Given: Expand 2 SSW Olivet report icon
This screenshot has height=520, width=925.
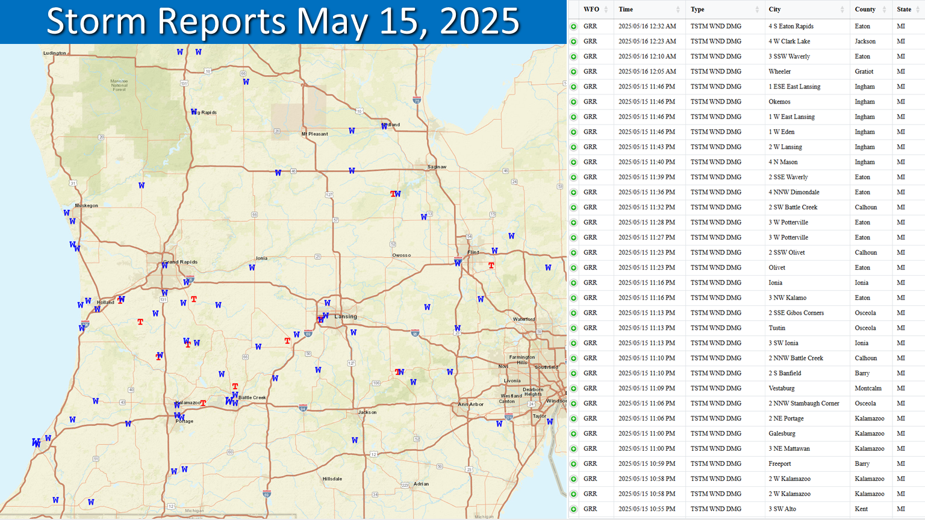Looking at the screenshot, I should point(573,253).
